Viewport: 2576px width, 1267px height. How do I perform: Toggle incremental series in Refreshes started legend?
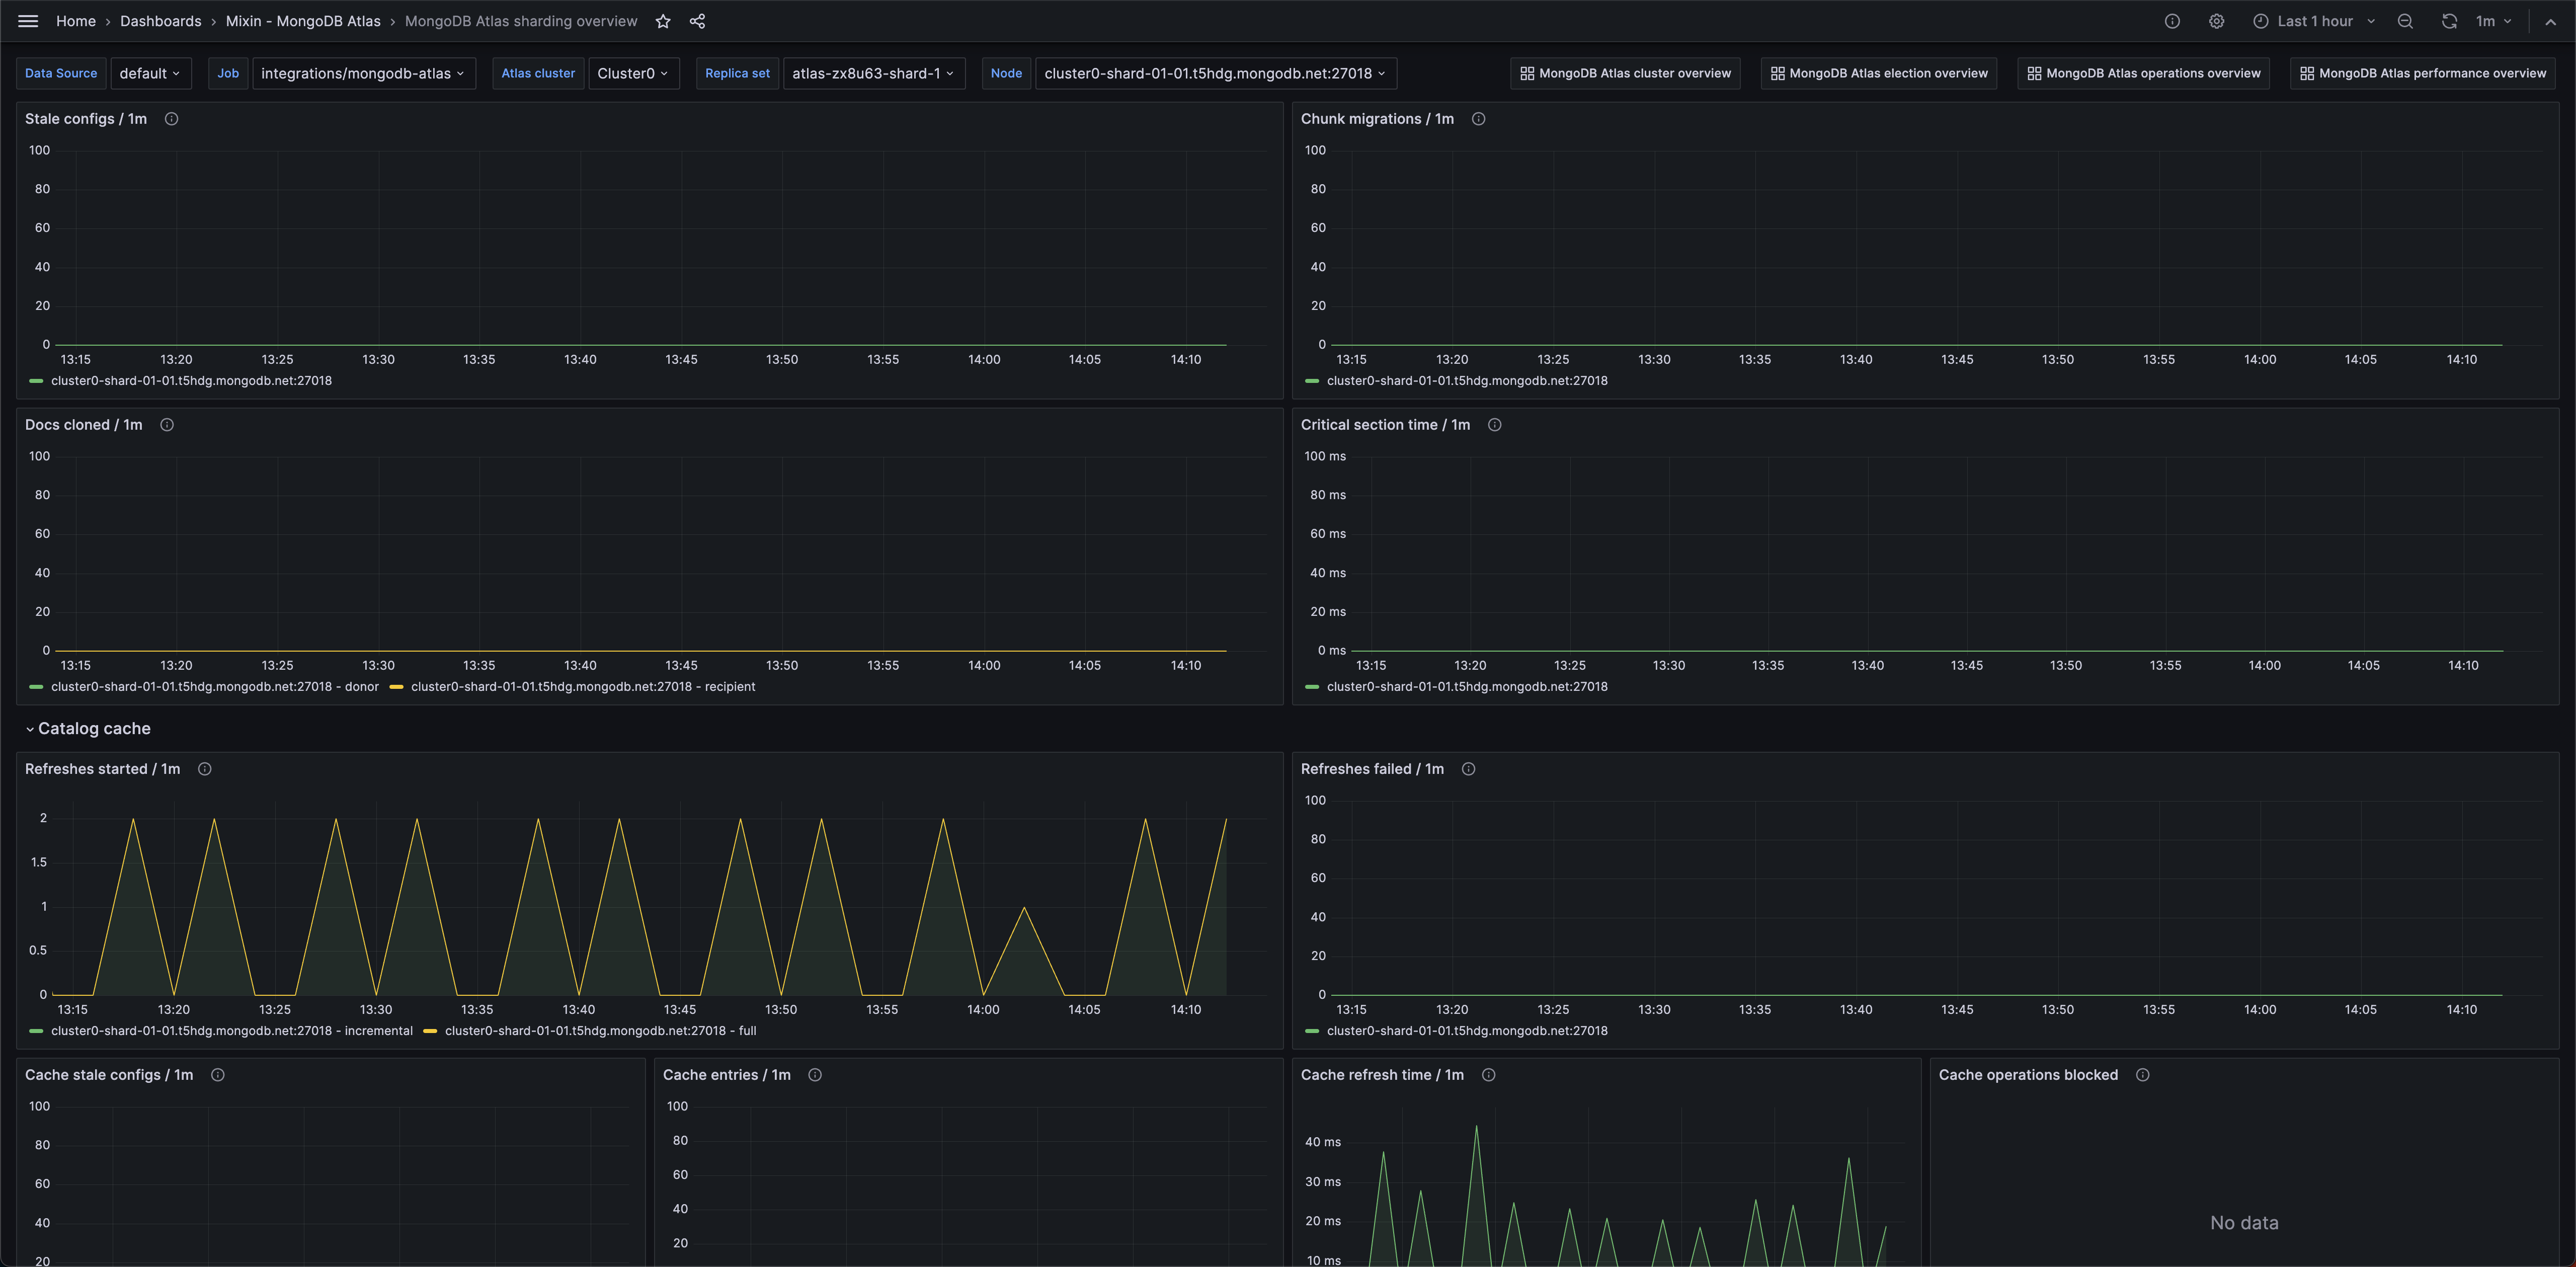coord(231,1031)
